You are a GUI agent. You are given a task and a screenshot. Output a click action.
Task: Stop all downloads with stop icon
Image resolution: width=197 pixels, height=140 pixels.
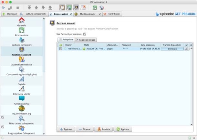pos(17,8)
